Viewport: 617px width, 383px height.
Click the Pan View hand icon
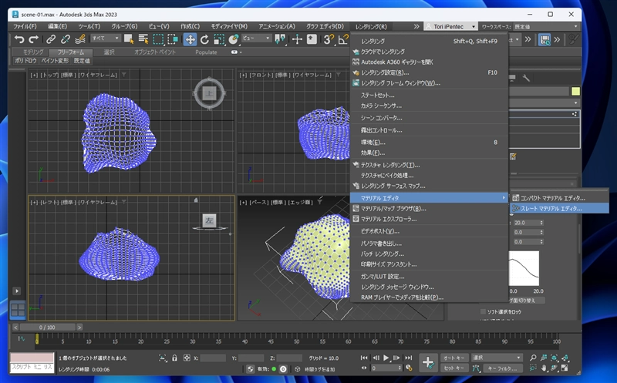[544, 368]
